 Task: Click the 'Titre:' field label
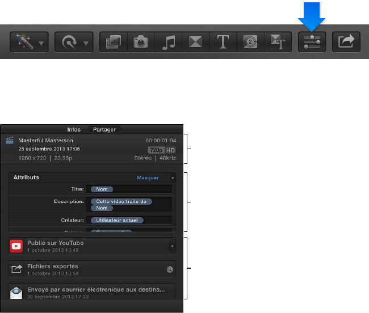tap(77, 189)
